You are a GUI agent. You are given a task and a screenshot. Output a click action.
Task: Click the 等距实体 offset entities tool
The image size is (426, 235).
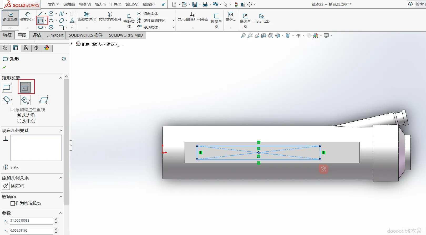[129, 21]
